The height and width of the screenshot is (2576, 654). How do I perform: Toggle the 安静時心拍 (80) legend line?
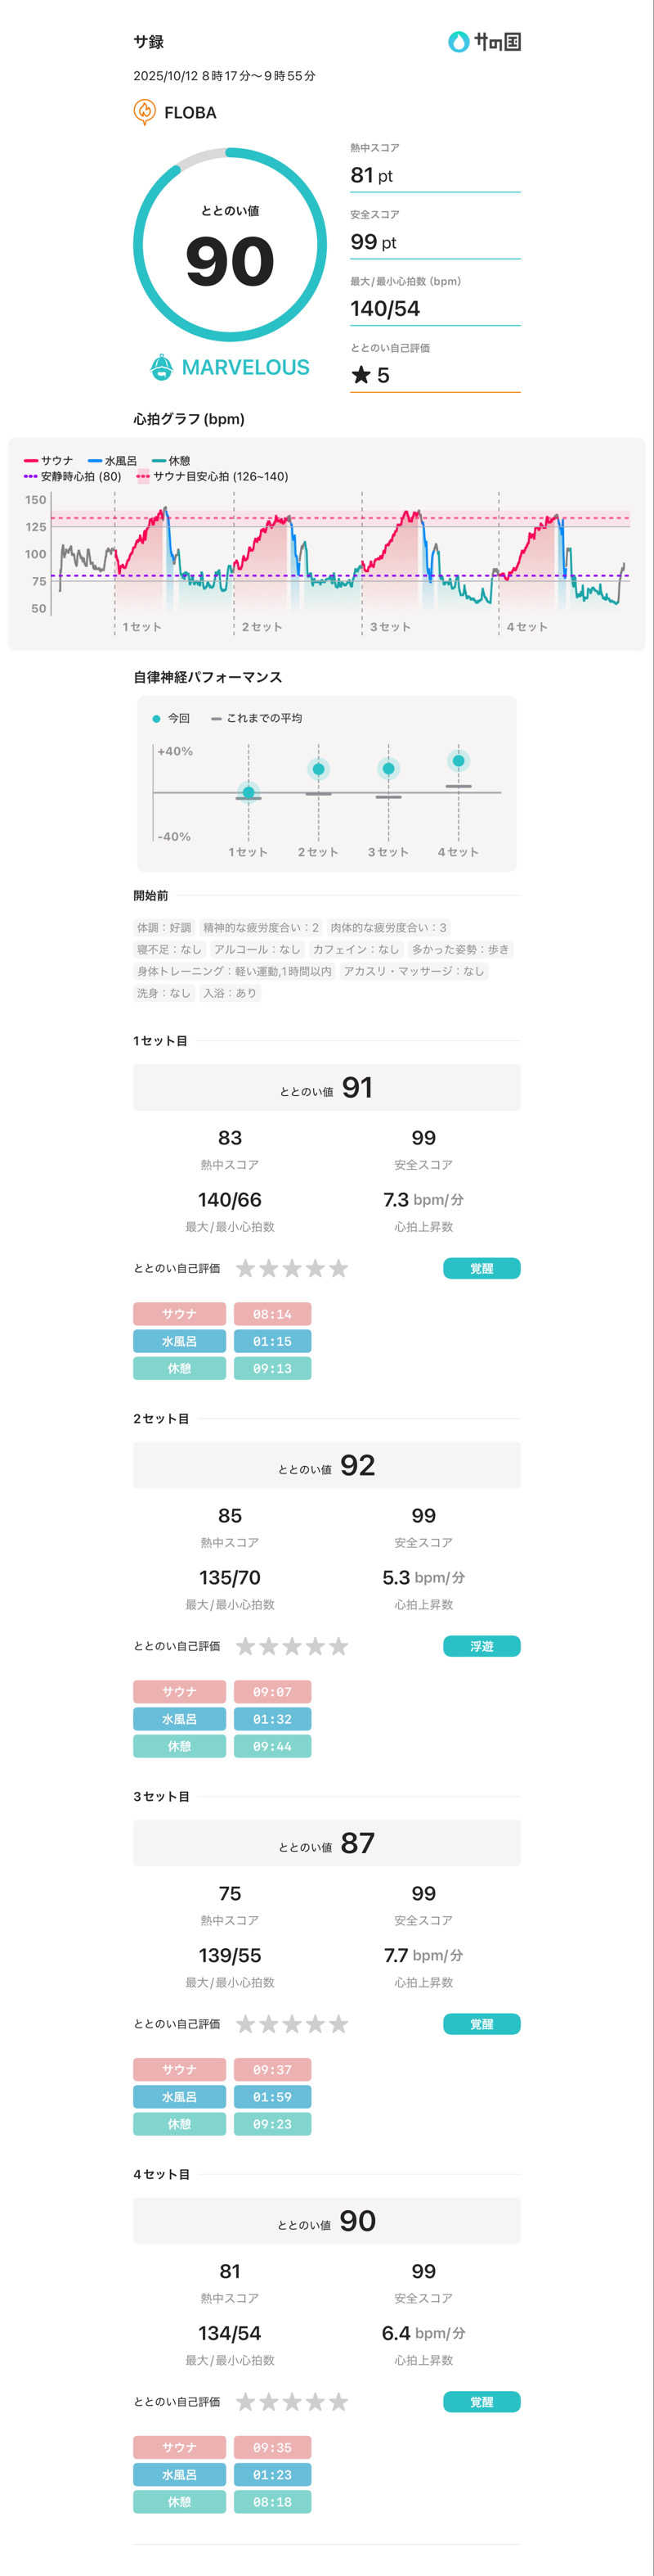[72, 477]
